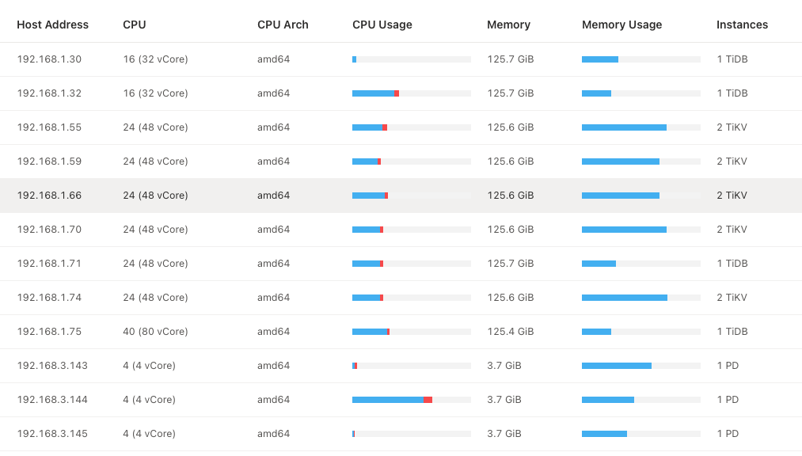Click the CPU Arch column header

(x=283, y=25)
